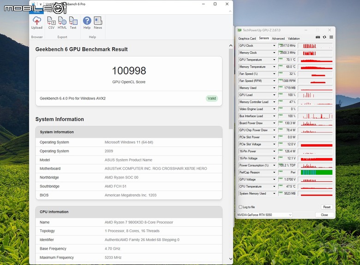Take GPU-Z screenshot with camera icon
The width and height of the screenshot is (360, 265).
318,37
